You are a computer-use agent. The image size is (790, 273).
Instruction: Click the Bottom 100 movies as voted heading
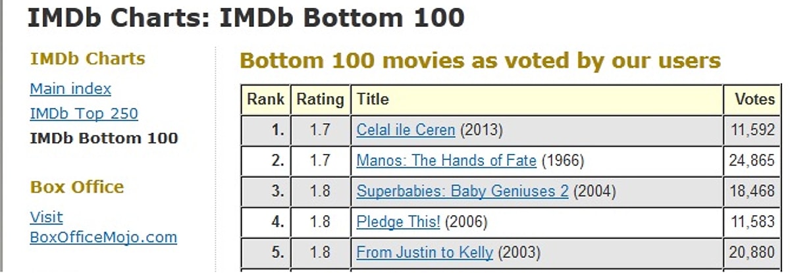coord(480,61)
